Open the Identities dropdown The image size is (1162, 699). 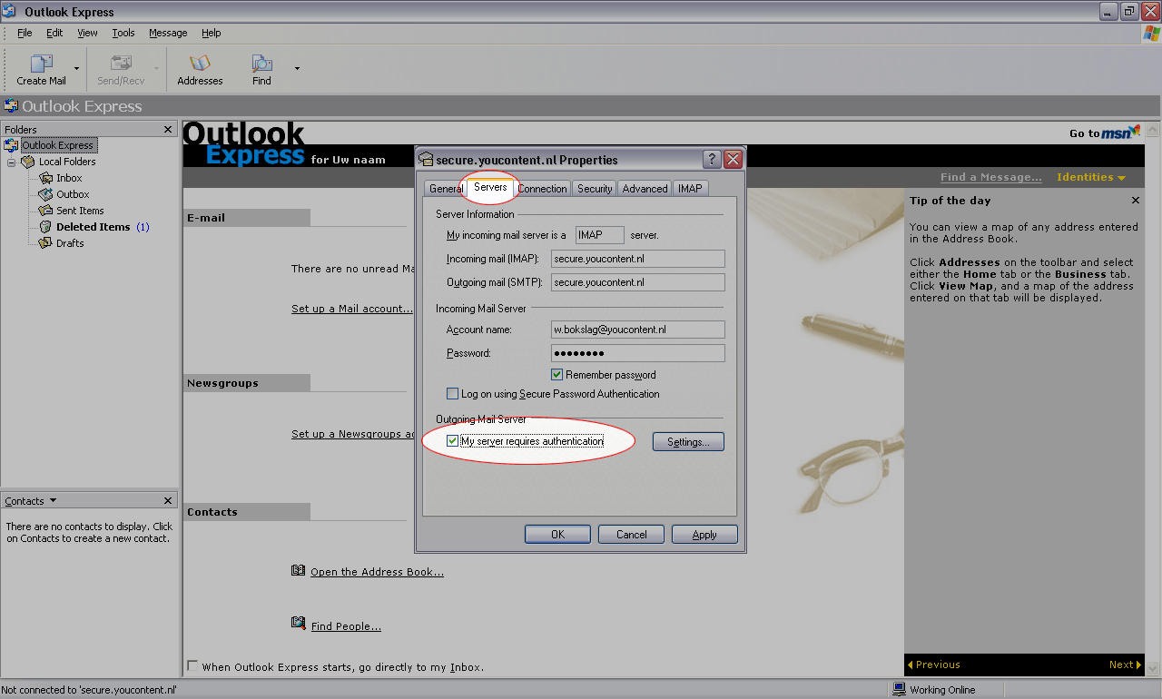[1090, 177]
